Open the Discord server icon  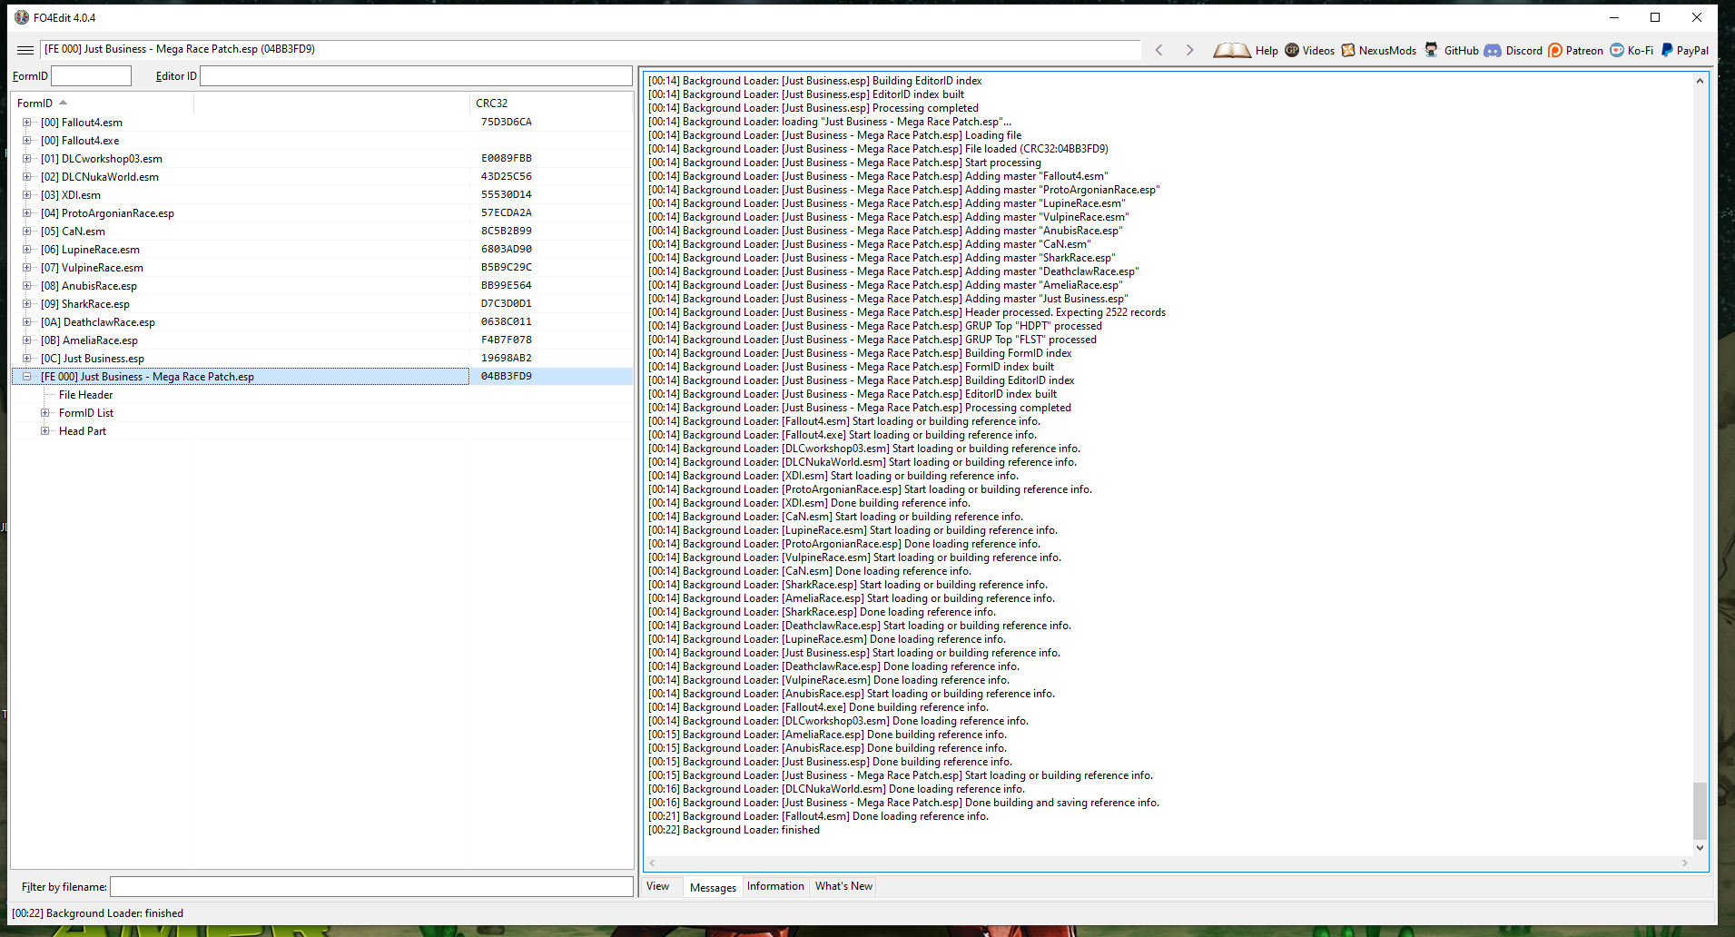point(1493,50)
